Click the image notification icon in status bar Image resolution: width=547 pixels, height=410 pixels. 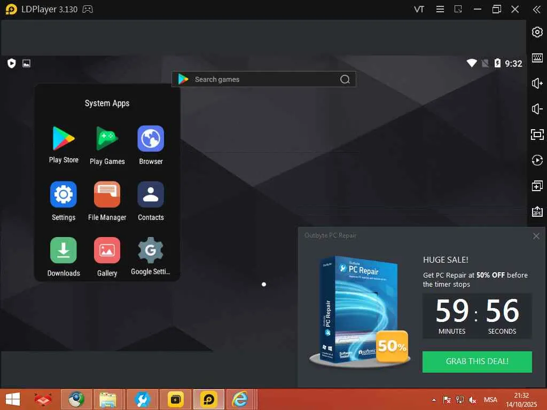point(27,64)
